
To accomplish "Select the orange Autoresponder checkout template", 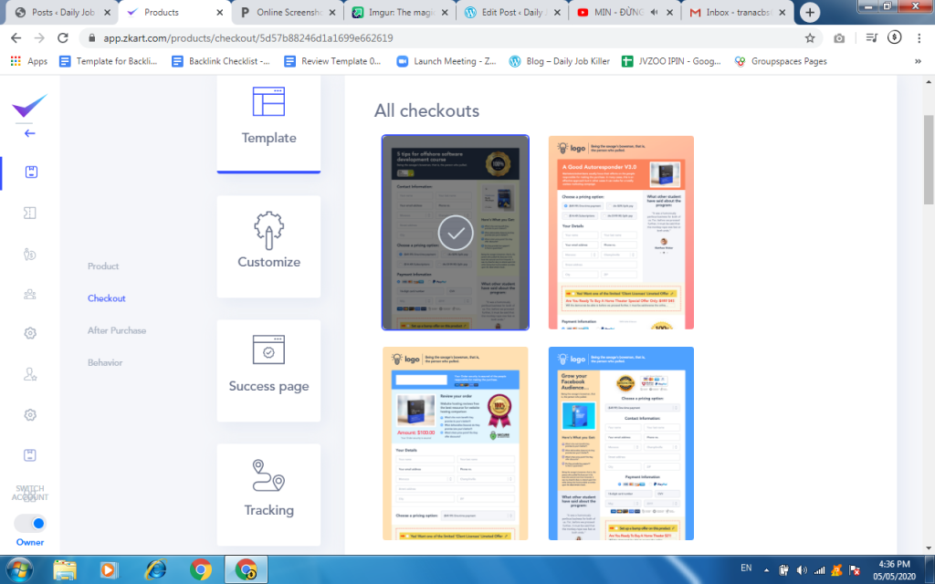I will click(x=621, y=232).
